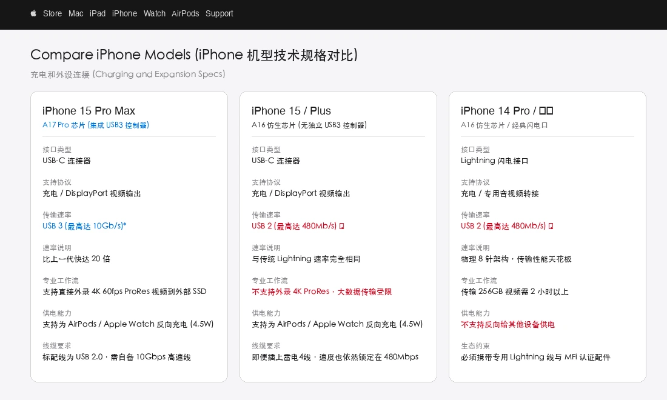Click 物理 8 针架构 speed note

coord(516,259)
